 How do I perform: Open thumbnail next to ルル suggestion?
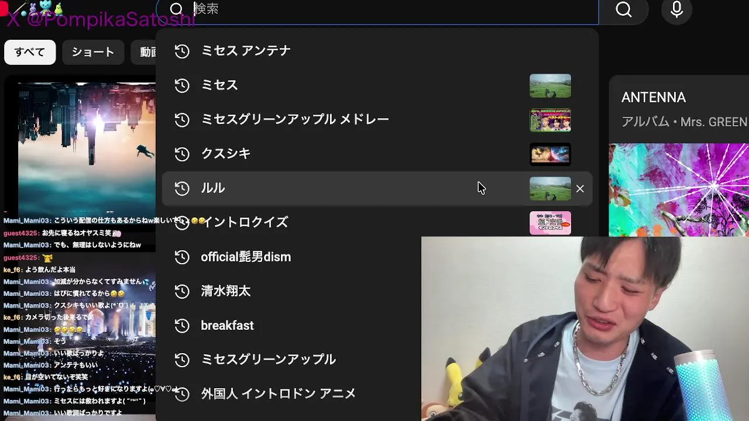tap(550, 189)
